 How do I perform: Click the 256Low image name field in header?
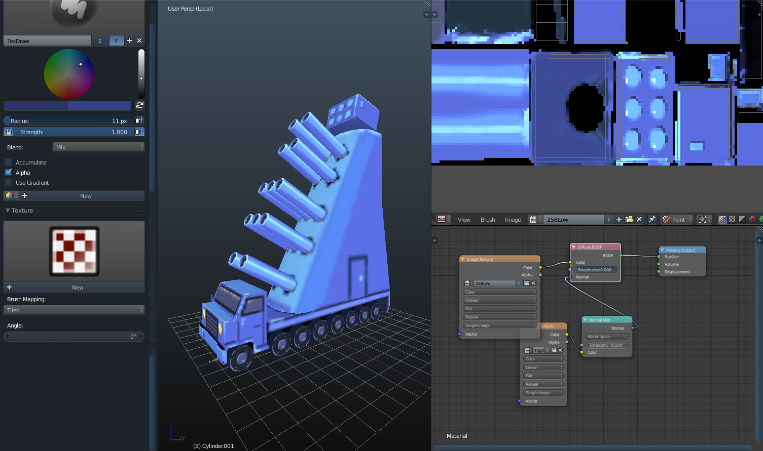(573, 219)
